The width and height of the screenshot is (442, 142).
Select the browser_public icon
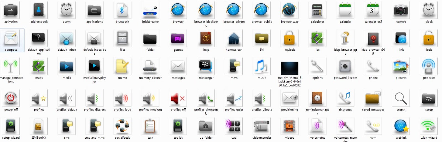(x=262, y=10)
